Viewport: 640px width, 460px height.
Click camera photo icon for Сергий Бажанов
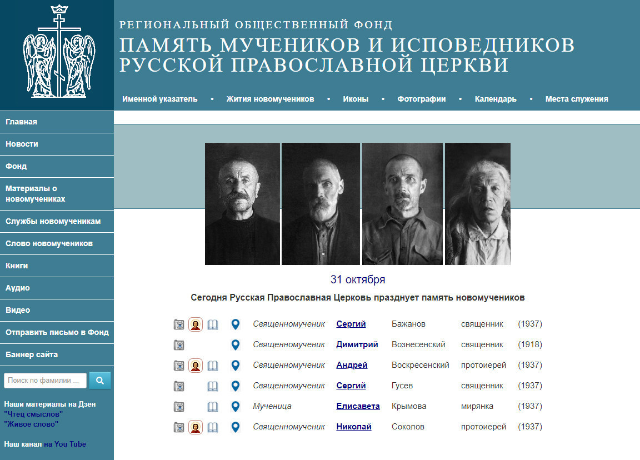click(179, 324)
